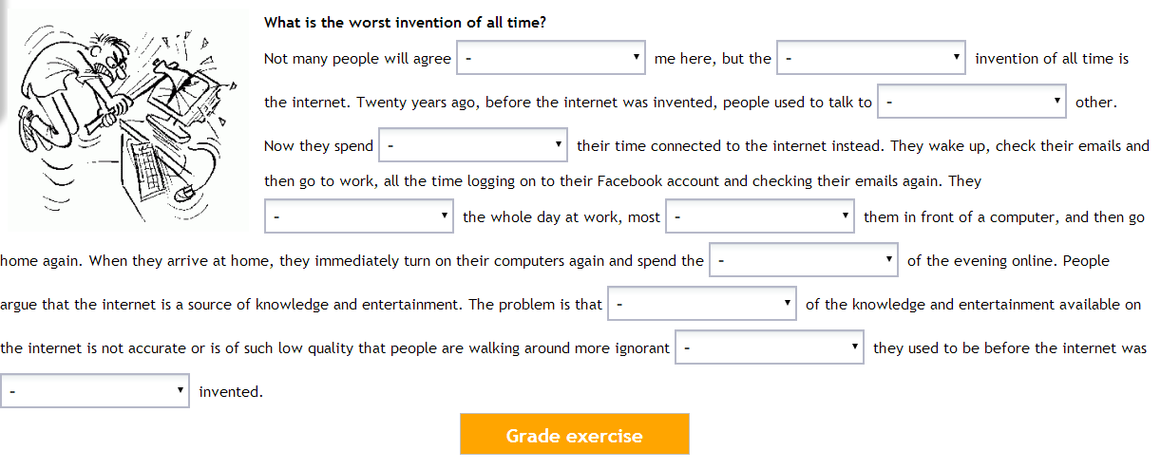This screenshot has height=469, width=1161.
Task: Expand the dropdown after "at work, most"
Action: pos(760,216)
